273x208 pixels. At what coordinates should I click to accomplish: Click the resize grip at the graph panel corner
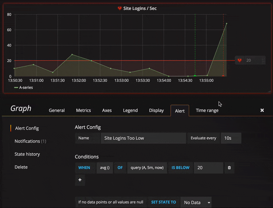[269, 91]
